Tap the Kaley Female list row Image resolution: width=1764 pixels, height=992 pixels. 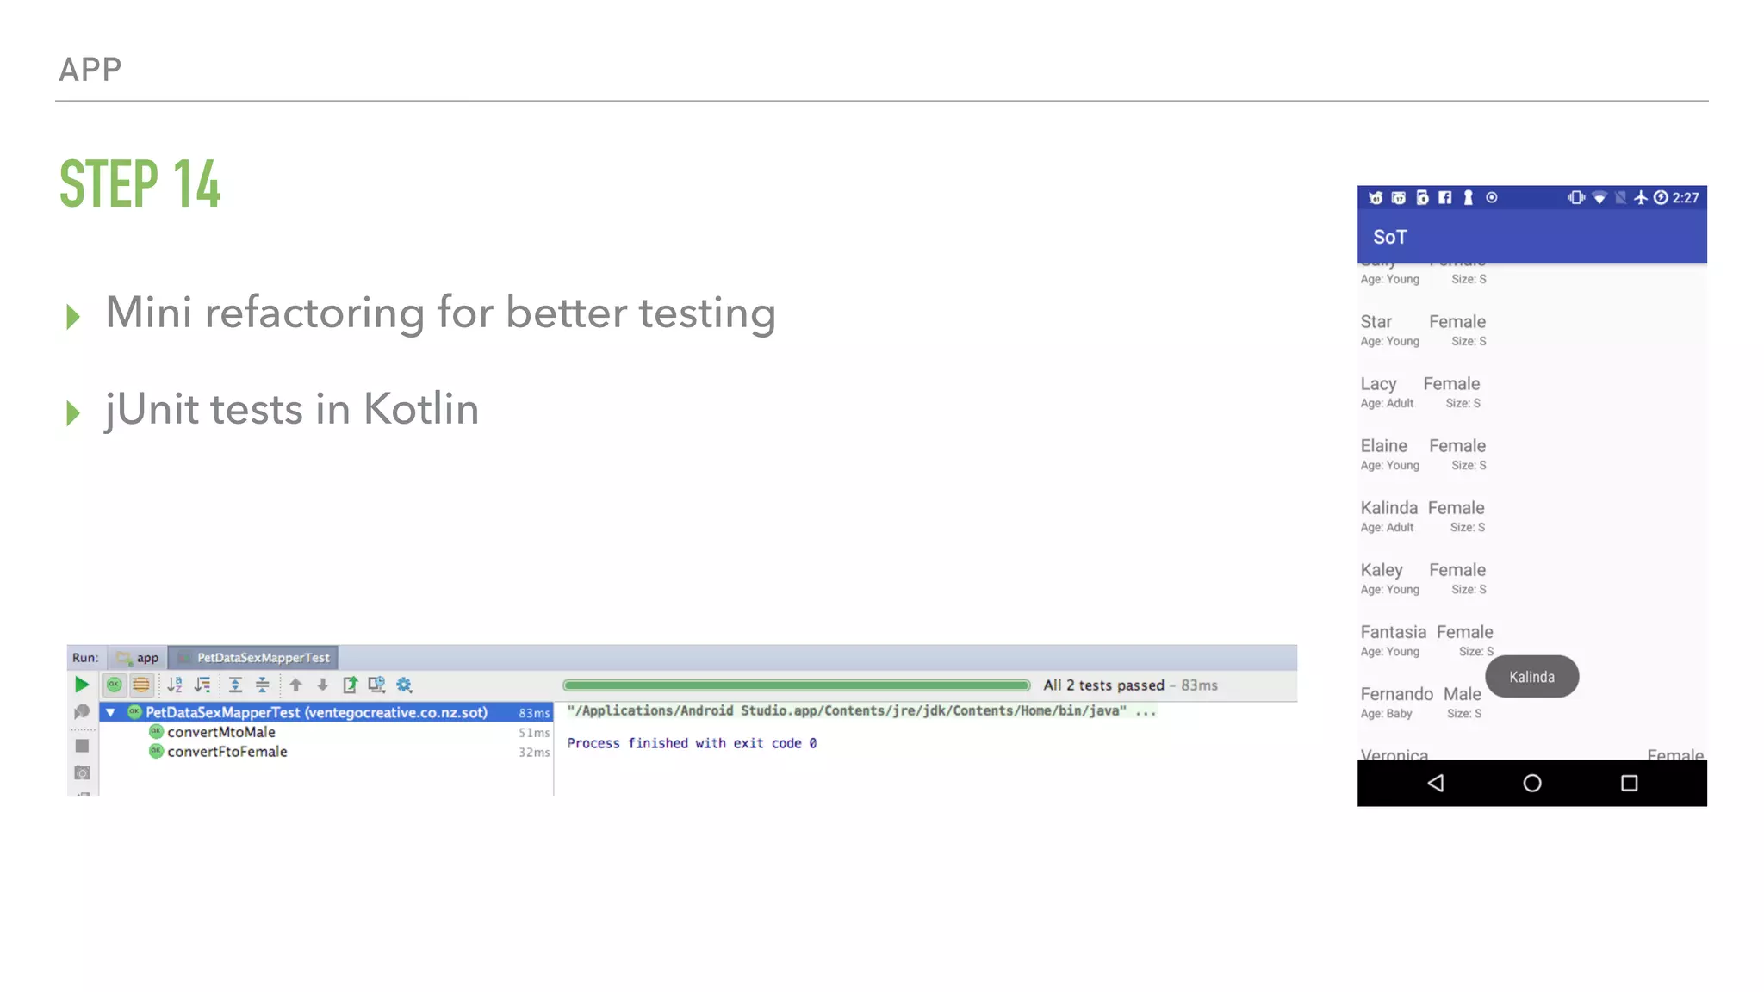point(1532,578)
